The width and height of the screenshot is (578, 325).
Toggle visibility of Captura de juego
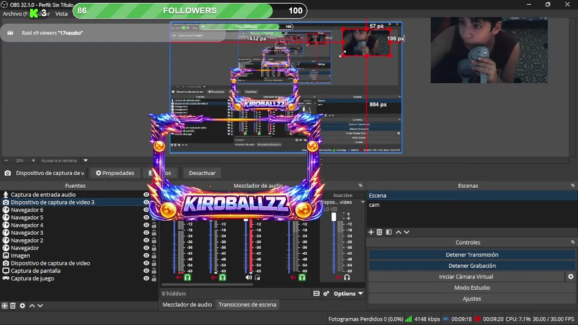tap(146, 279)
